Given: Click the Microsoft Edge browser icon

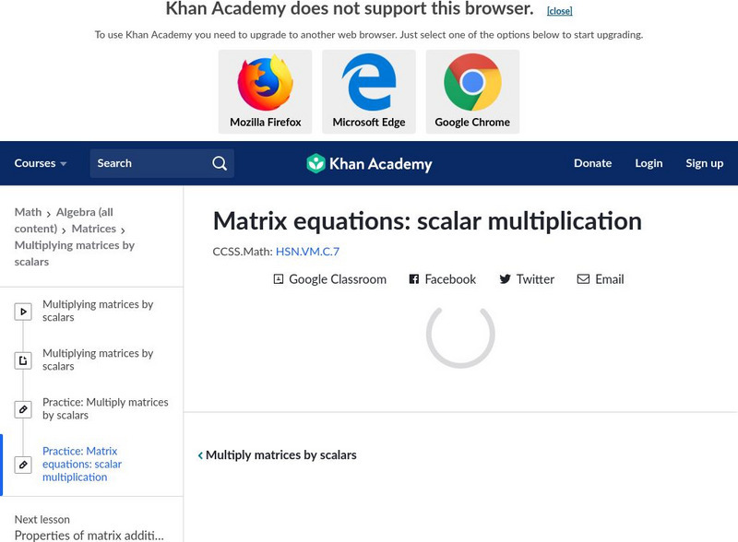Looking at the screenshot, I should 369,84.
